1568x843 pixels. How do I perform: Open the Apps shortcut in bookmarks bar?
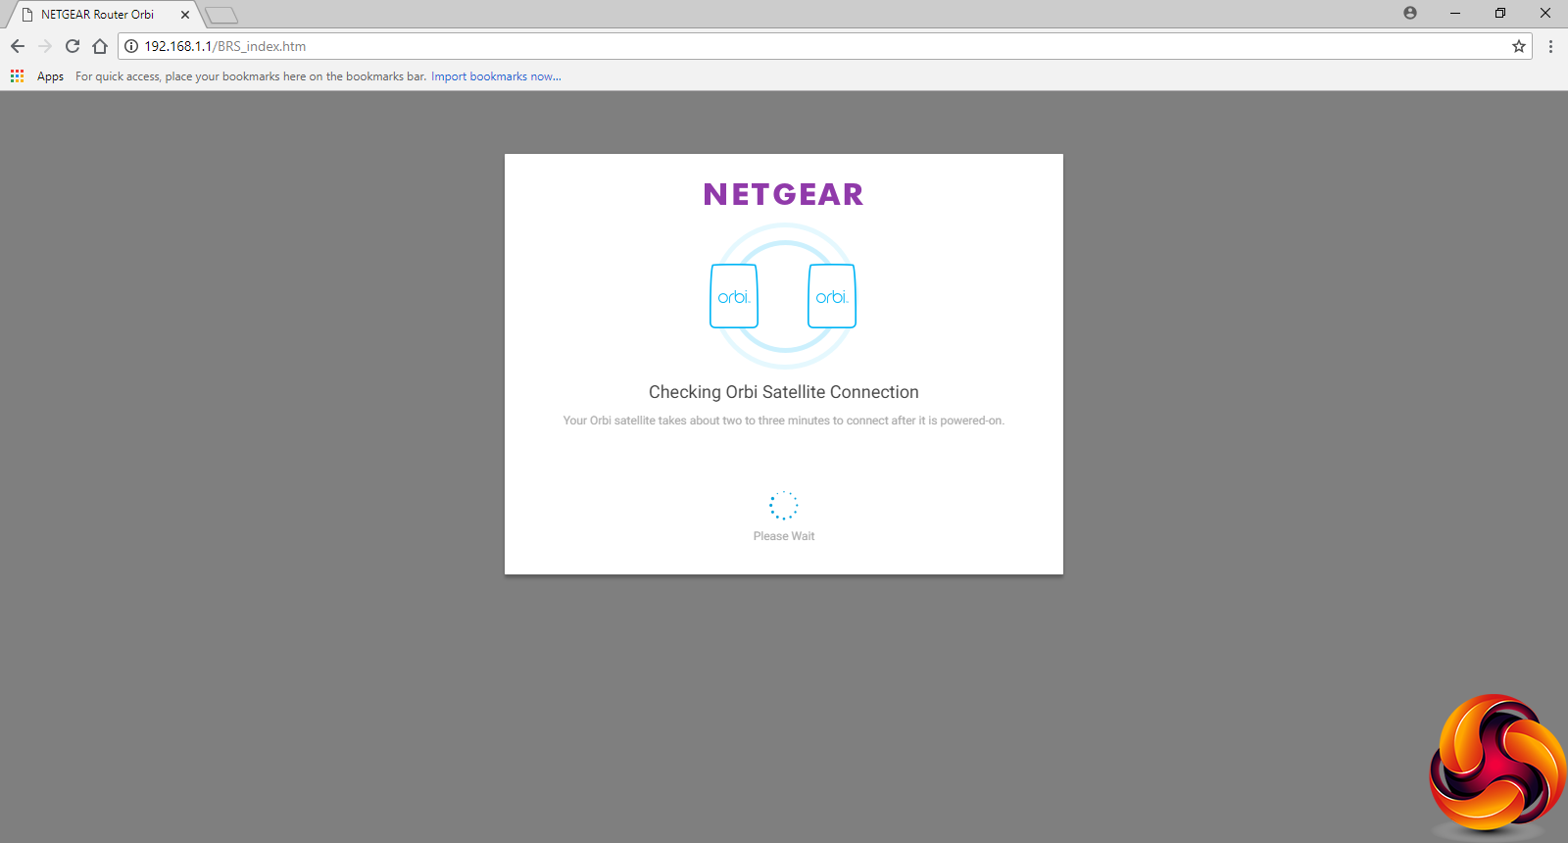[37, 76]
